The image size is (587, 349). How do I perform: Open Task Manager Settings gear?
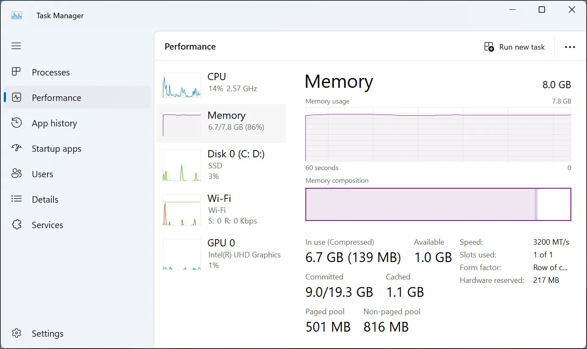coord(16,333)
